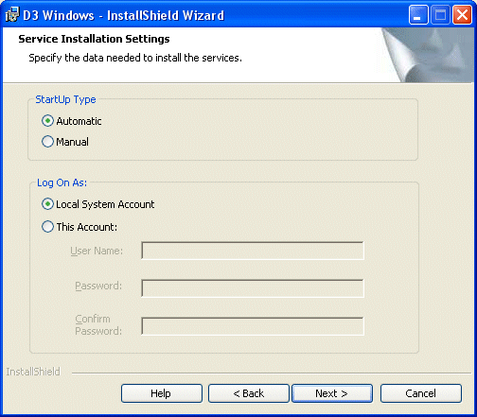
Task: Click the installer icon in the title bar
Action: tap(12, 14)
